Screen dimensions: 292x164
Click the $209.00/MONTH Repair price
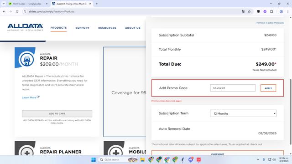point(59,64)
